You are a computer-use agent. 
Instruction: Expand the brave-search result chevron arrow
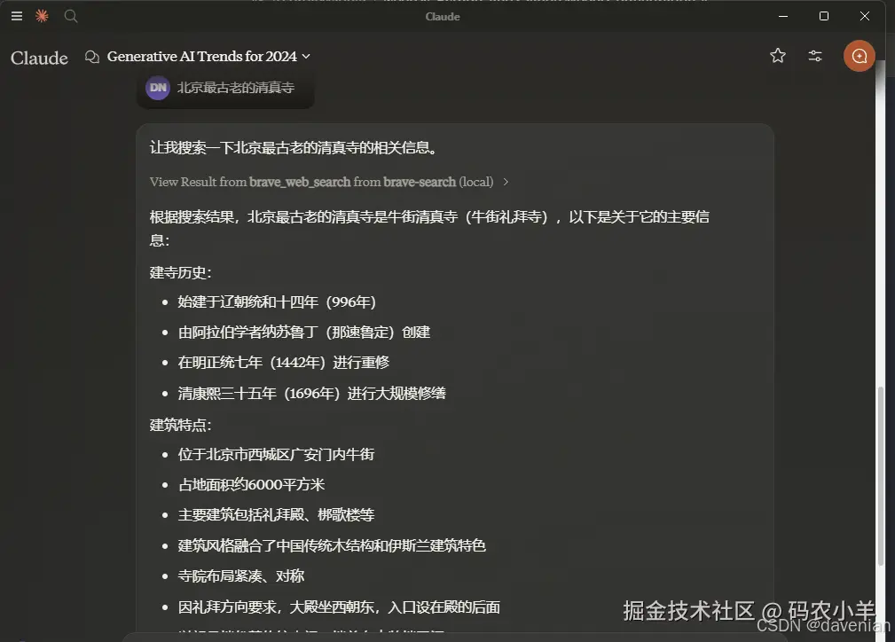tap(506, 182)
